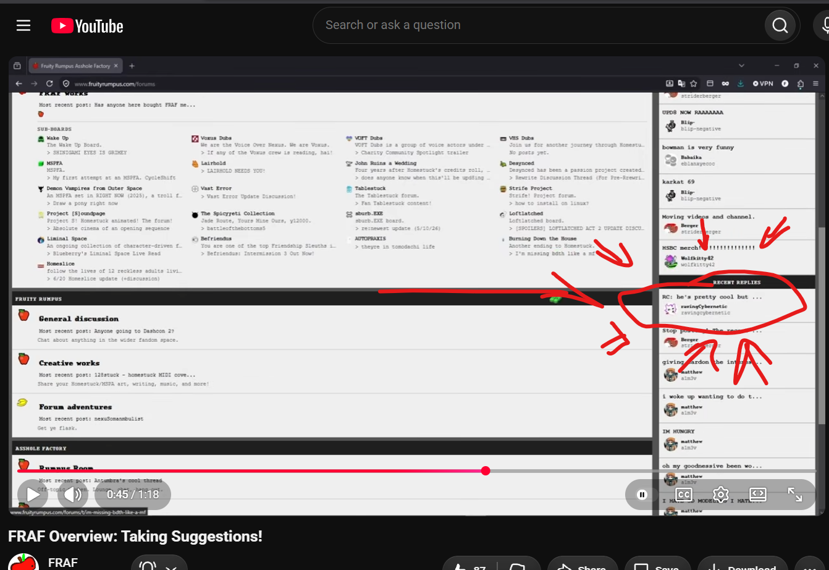Click The Spicyyeti Collection board title
This screenshot has width=829, height=570.
(x=238, y=214)
